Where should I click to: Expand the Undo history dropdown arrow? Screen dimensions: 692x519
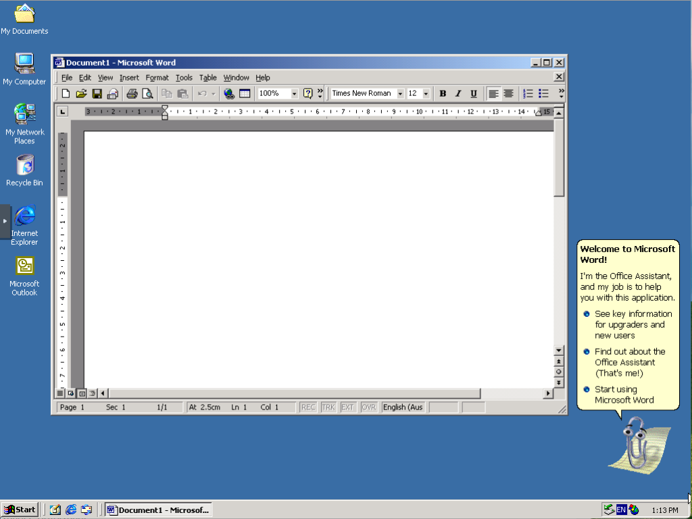click(213, 93)
